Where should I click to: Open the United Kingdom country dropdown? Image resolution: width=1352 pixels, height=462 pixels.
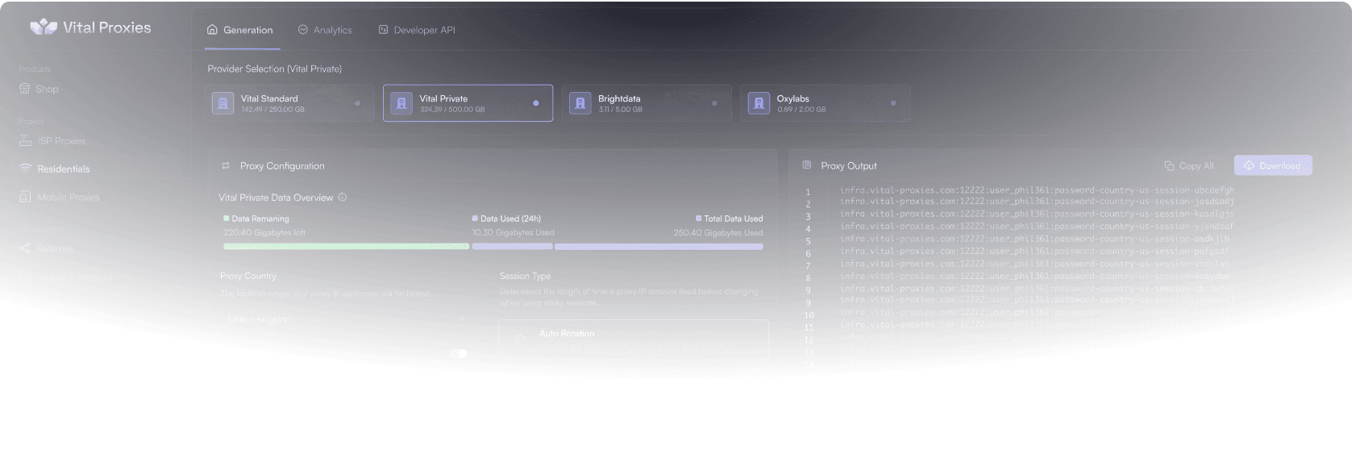click(x=345, y=319)
